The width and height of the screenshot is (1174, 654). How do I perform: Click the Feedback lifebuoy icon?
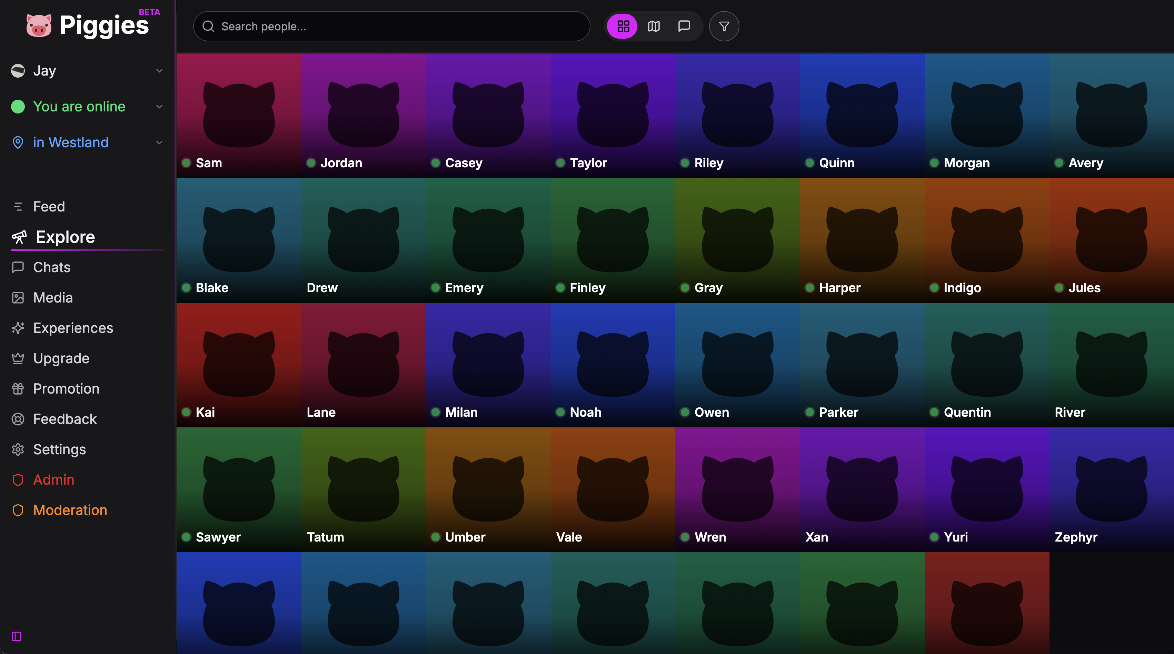(x=18, y=419)
